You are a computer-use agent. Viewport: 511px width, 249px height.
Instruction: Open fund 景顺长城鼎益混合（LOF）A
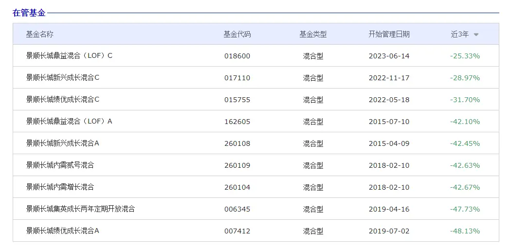coord(69,122)
